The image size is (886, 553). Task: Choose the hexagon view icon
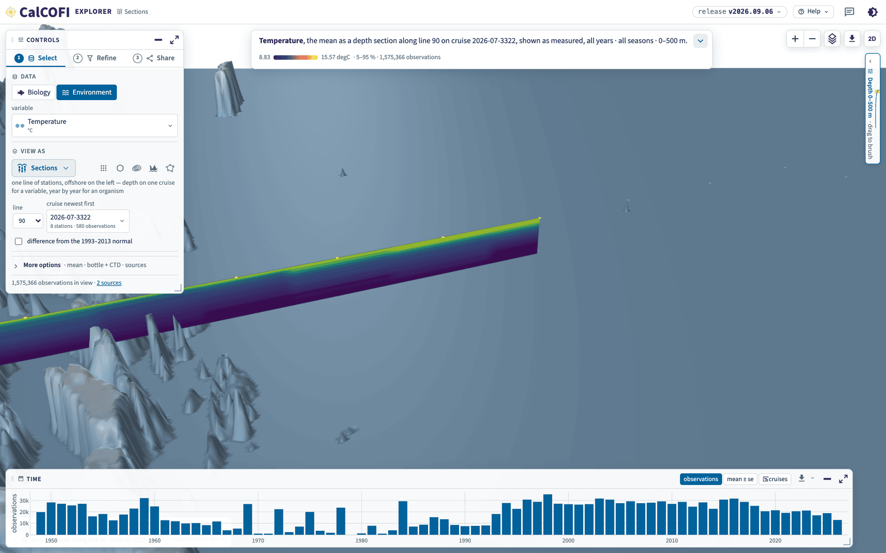point(120,168)
